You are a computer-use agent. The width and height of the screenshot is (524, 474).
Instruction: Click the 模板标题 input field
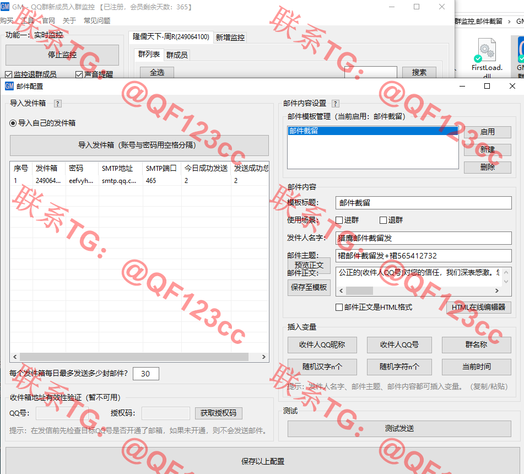click(423, 203)
